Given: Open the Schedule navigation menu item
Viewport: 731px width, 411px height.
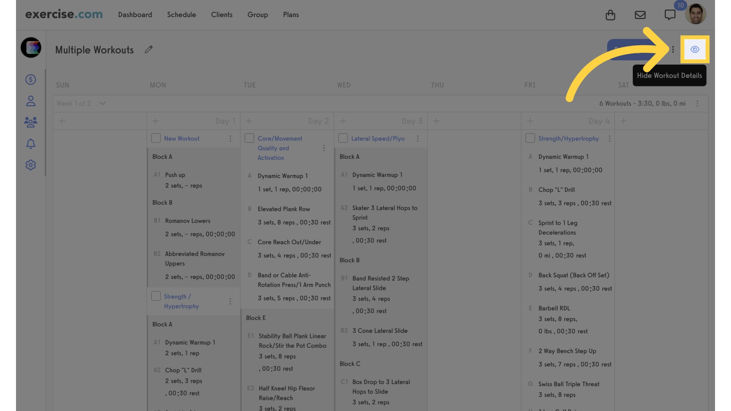Looking at the screenshot, I should click(x=181, y=14).
